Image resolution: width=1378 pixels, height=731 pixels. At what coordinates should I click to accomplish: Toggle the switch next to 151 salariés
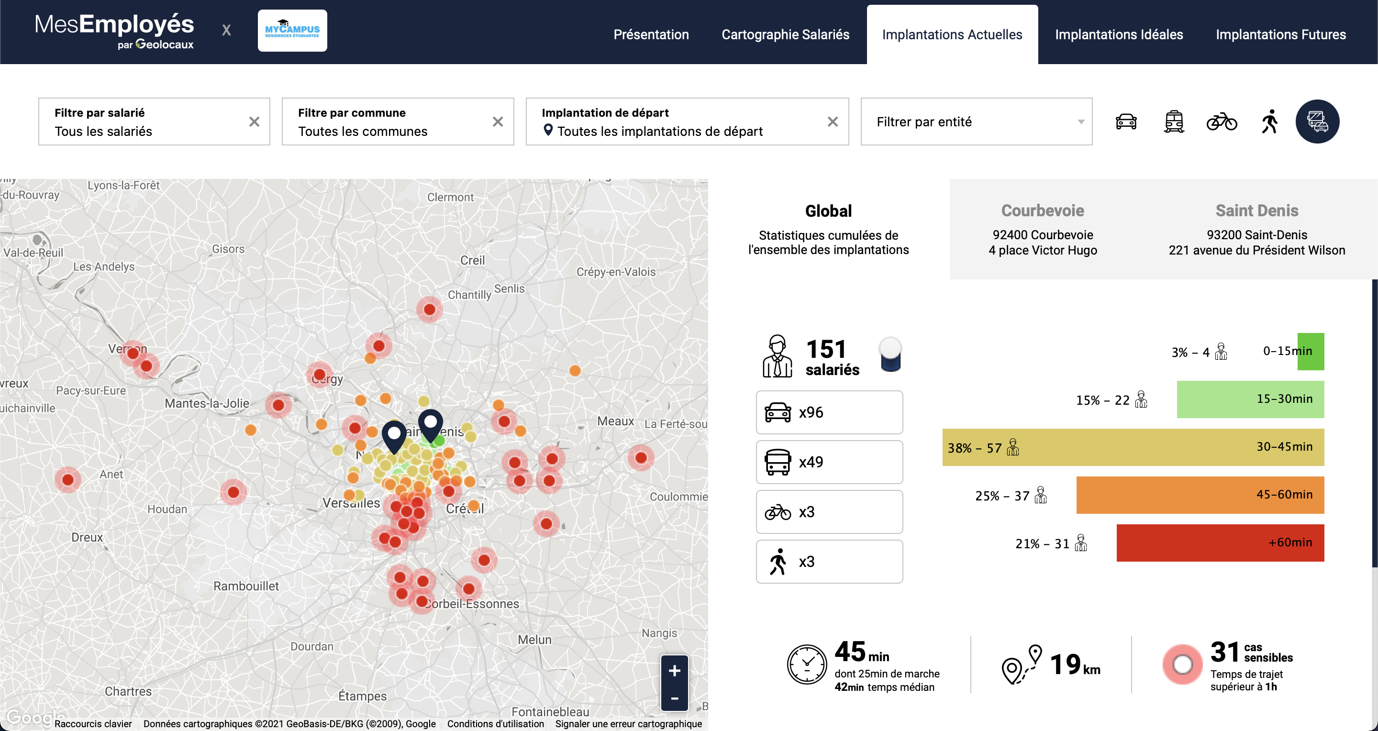coord(890,354)
